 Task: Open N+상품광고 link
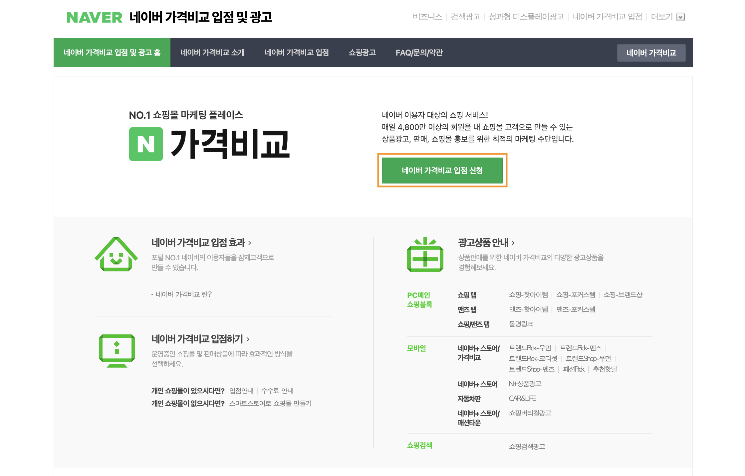(x=525, y=384)
